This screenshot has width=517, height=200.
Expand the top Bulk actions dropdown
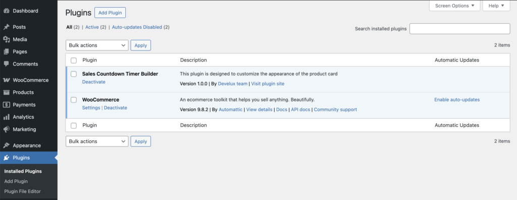[x=97, y=45]
